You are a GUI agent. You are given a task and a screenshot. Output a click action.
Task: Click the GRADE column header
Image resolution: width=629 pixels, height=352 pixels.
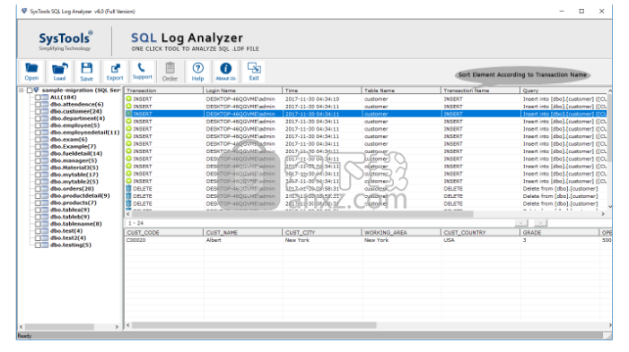click(559, 232)
